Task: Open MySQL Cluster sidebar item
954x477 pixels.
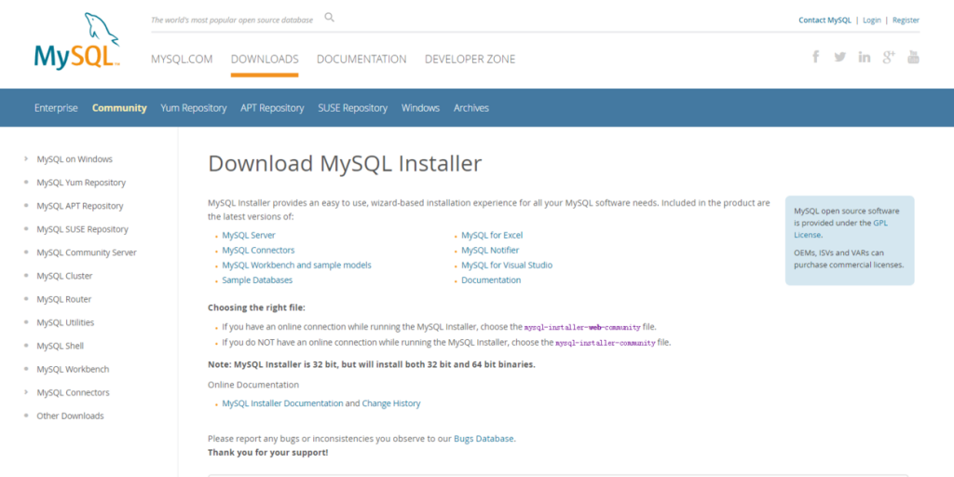Action: point(64,276)
